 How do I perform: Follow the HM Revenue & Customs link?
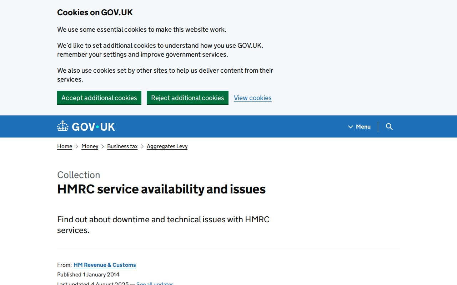pyautogui.click(x=105, y=265)
